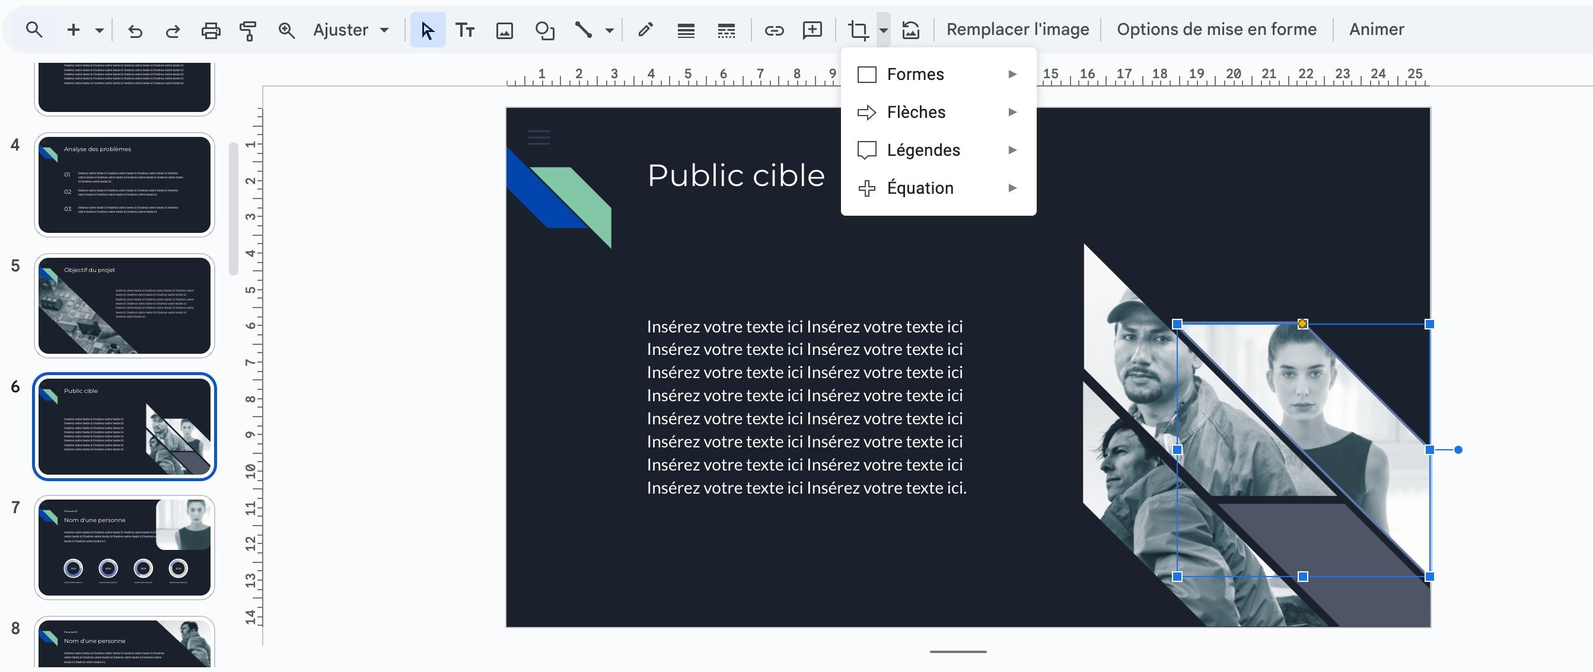Click the print icon
Image resolution: width=1593 pixels, height=672 pixels.
(x=211, y=29)
